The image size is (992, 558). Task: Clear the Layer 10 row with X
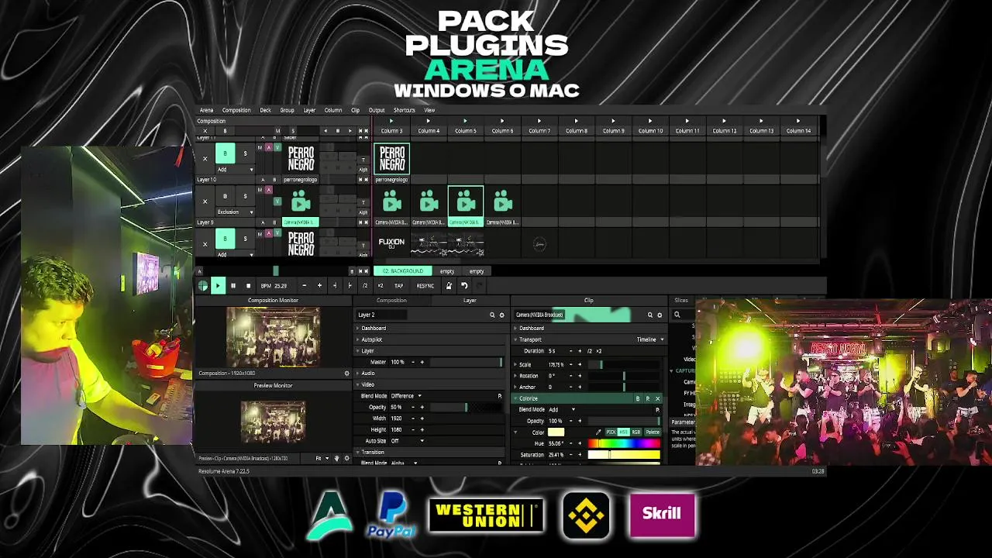[205, 201]
